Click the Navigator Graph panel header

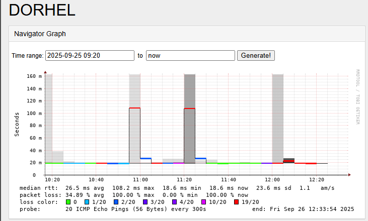coord(40,34)
